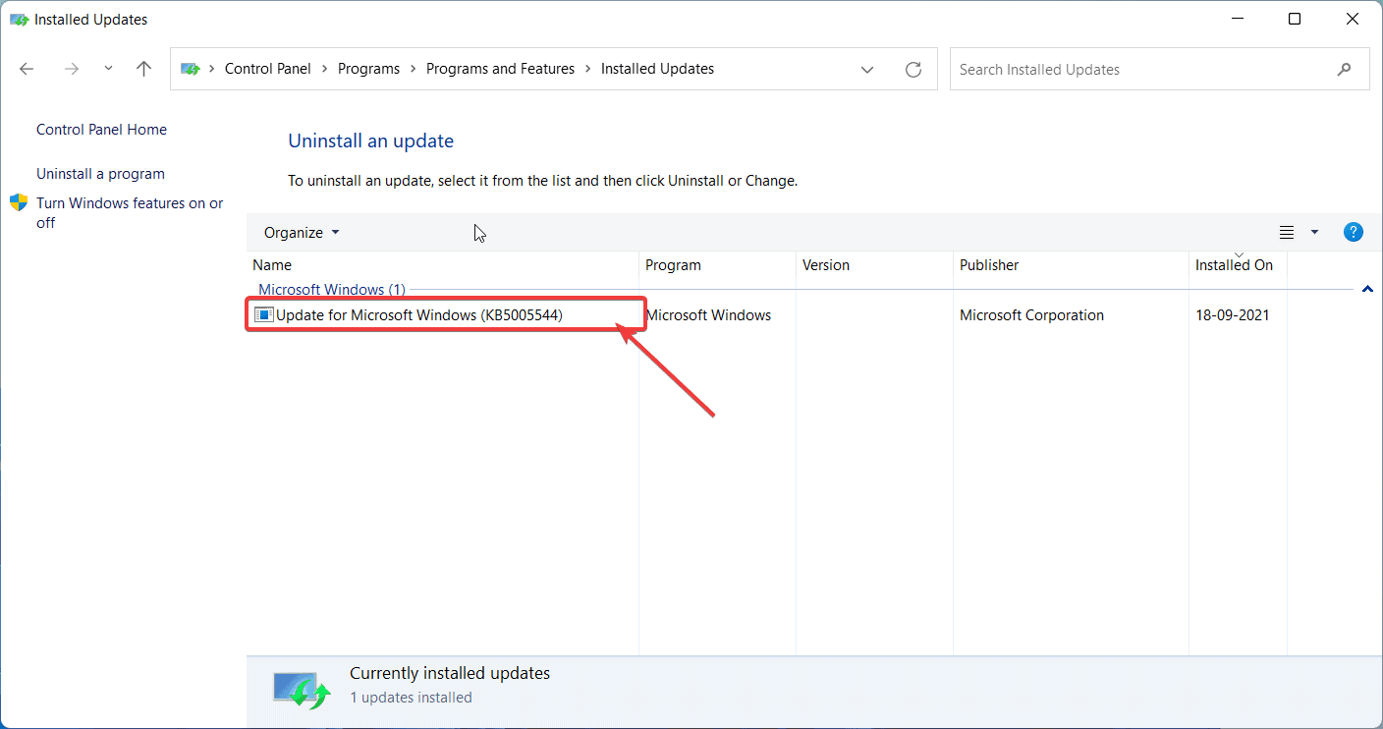Sort by the Publisher column header
Screen dimensions: 1383x729
(x=1071, y=265)
